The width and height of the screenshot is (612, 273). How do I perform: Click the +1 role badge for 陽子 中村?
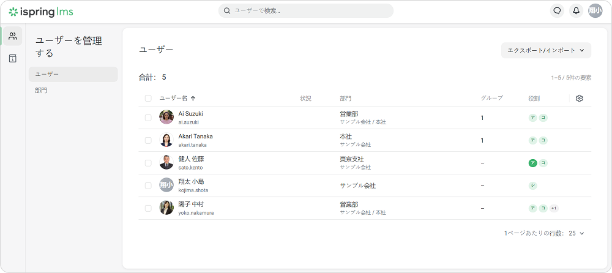(554, 208)
